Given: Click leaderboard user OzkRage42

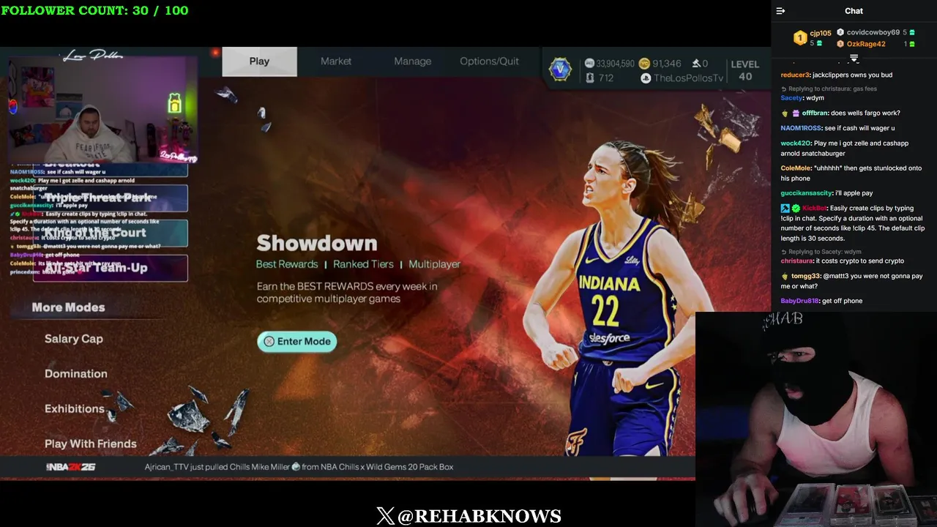Looking at the screenshot, I should 866,44.
